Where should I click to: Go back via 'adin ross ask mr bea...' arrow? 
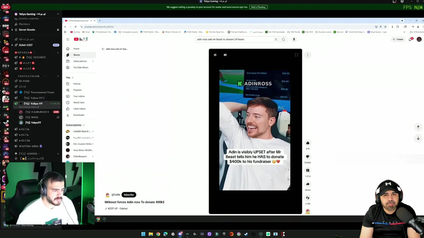pyautogui.click(x=103, y=49)
